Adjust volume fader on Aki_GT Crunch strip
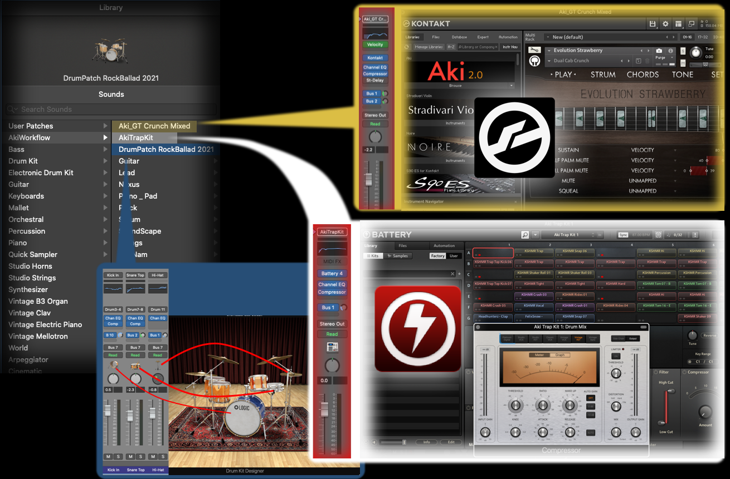This screenshot has width=730, height=479. point(368,179)
